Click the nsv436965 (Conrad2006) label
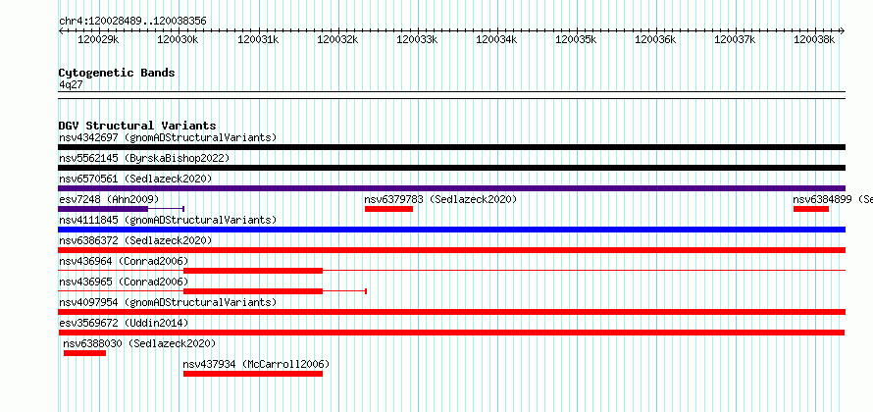This screenshot has width=873, height=412. tap(124, 282)
